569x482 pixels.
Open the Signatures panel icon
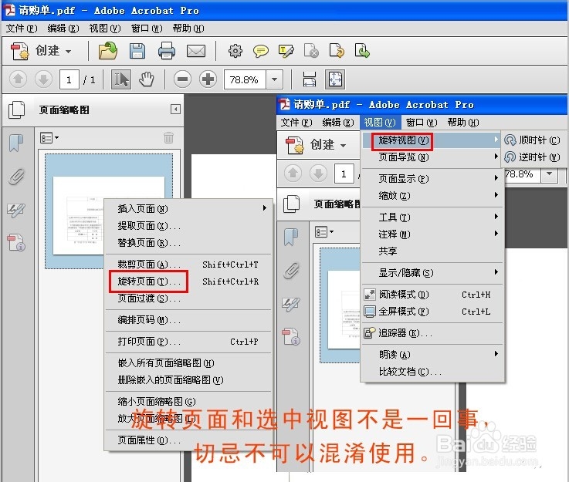[16, 211]
